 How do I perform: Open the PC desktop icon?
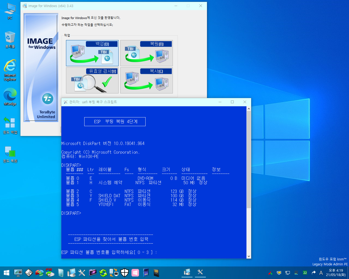[x=10, y=12]
